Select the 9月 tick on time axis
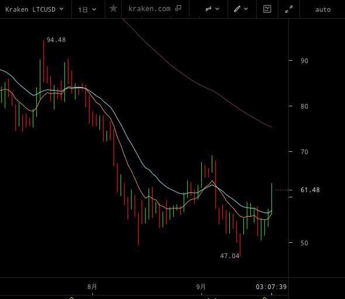This screenshot has height=299, width=345. tap(201, 287)
